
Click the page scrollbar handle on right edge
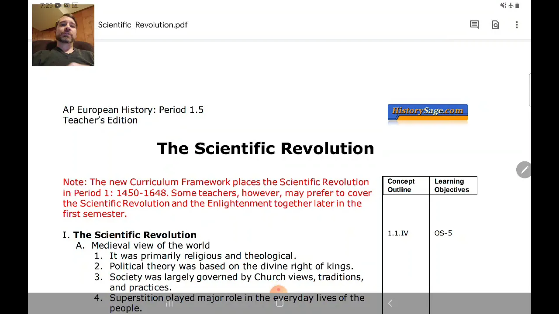click(x=530, y=89)
